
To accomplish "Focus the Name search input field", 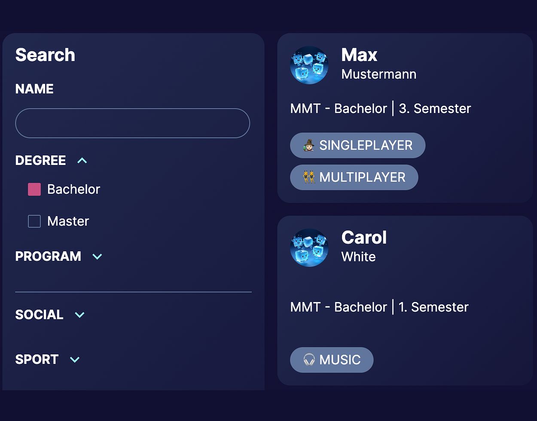I will point(132,123).
